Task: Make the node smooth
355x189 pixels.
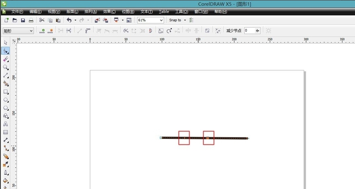Action: pyautogui.click(x=107, y=31)
